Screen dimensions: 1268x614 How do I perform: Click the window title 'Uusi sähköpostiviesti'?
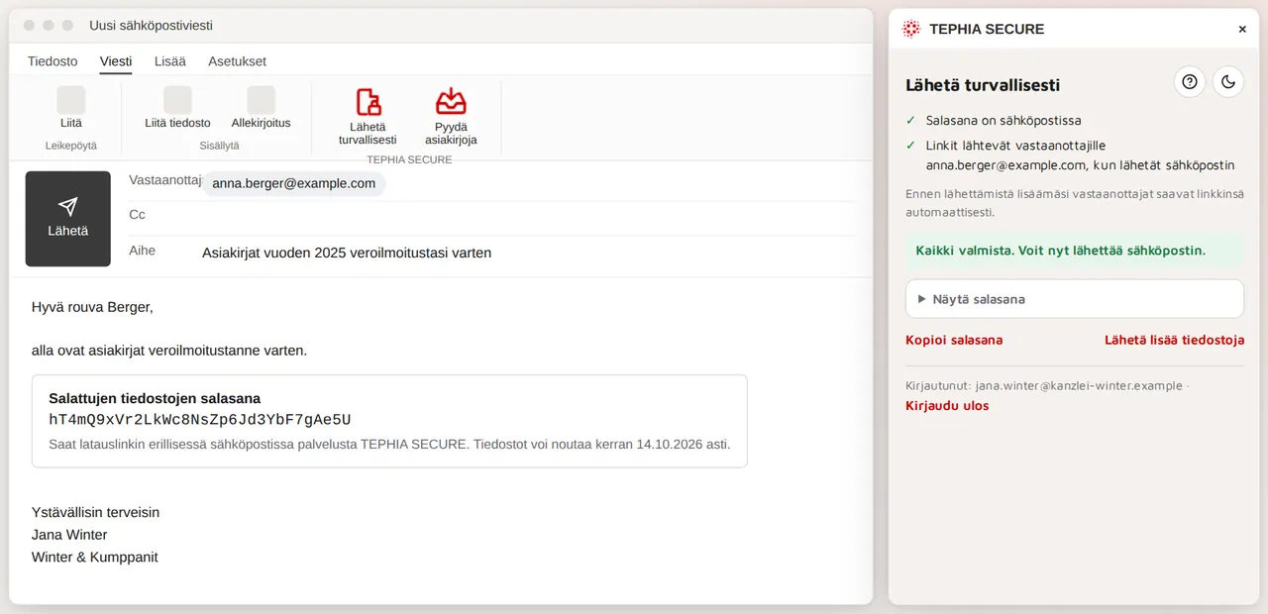click(x=151, y=26)
